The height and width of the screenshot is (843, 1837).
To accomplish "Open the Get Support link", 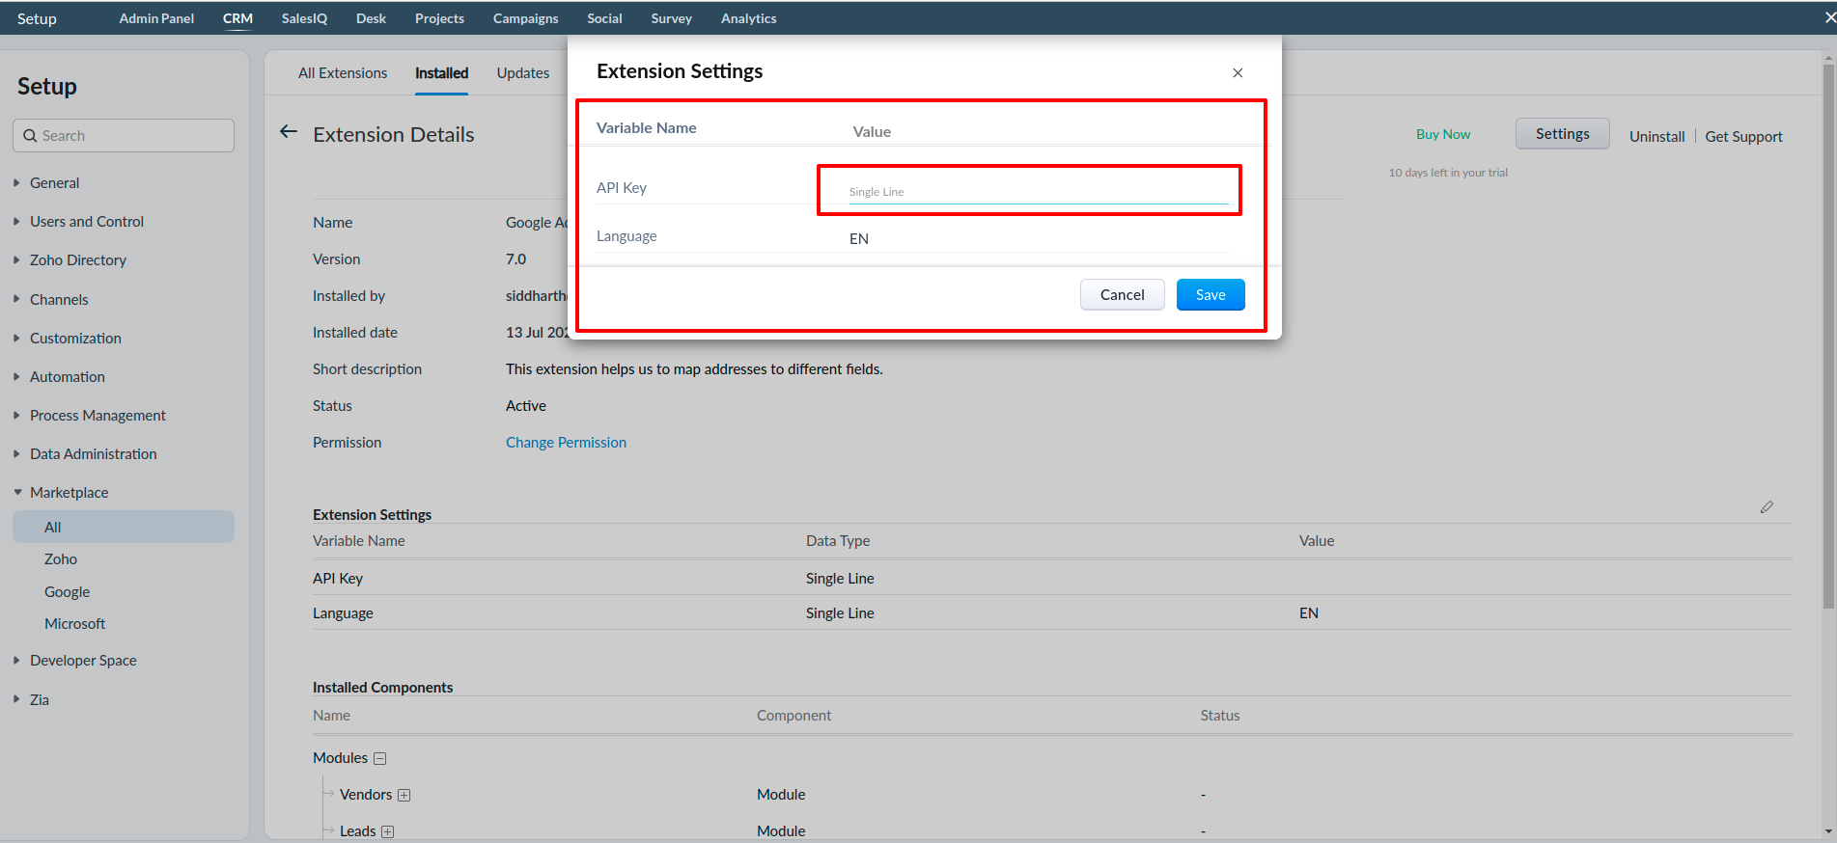I will coord(1743,137).
